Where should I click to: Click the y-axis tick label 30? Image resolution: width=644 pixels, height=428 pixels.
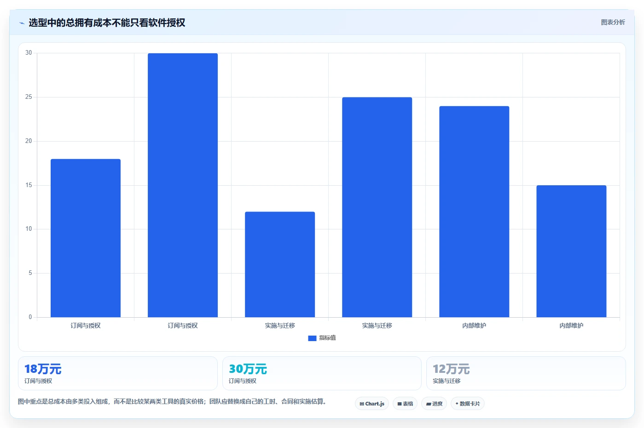click(29, 53)
